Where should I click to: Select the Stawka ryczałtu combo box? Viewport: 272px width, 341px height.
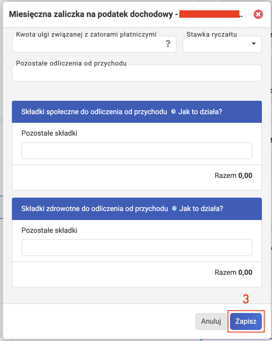pyautogui.click(x=222, y=44)
